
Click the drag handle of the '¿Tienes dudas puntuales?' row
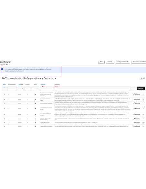(4, 127)
